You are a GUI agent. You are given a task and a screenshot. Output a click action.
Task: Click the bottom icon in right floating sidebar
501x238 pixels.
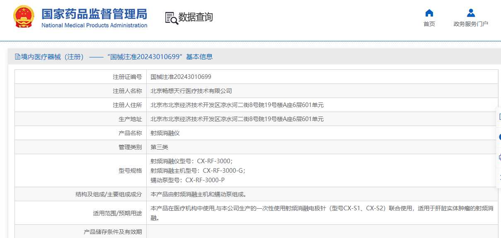pos(499,177)
